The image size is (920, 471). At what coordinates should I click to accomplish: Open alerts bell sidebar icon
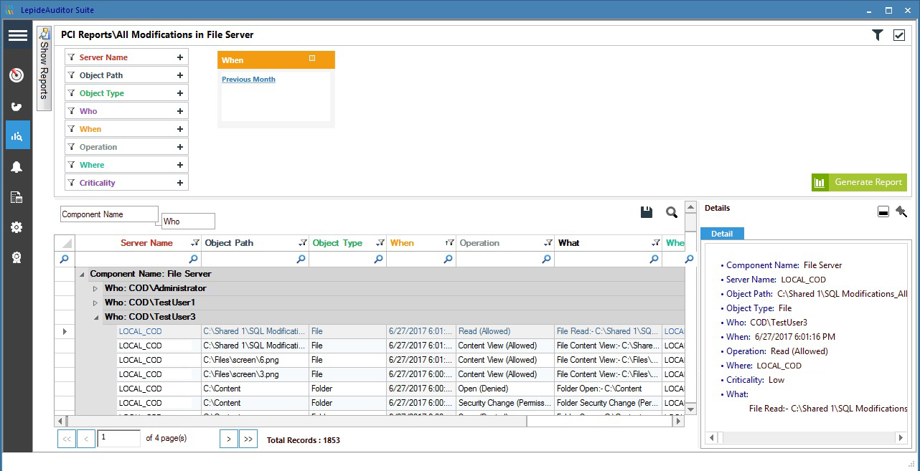pos(17,167)
